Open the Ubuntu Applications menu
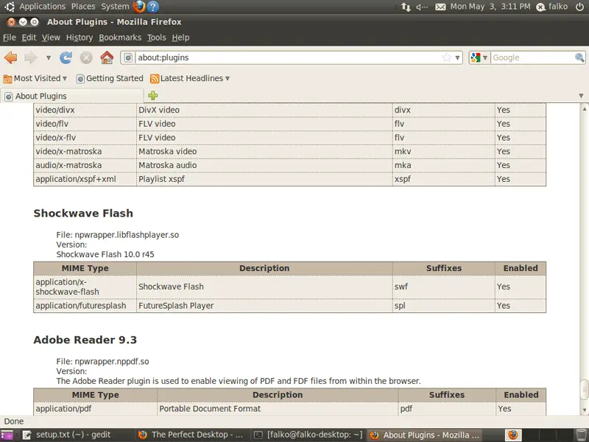The image size is (589, 442). pyautogui.click(x=42, y=7)
